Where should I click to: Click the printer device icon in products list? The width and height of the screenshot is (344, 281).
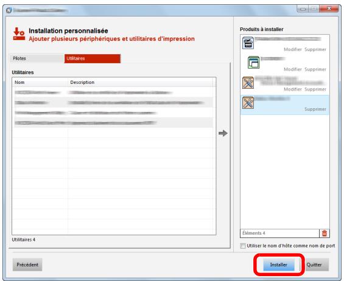[248, 43]
